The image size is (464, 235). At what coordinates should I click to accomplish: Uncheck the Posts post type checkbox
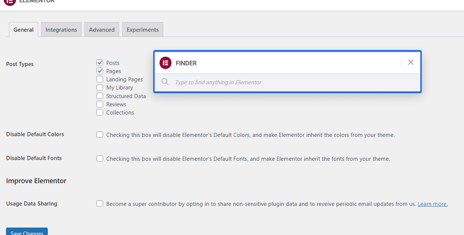[x=100, y=63]
